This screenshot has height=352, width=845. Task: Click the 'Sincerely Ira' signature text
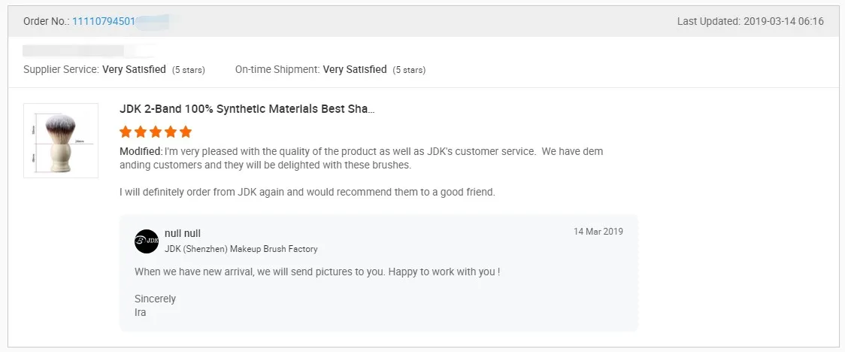coord(155,305)
